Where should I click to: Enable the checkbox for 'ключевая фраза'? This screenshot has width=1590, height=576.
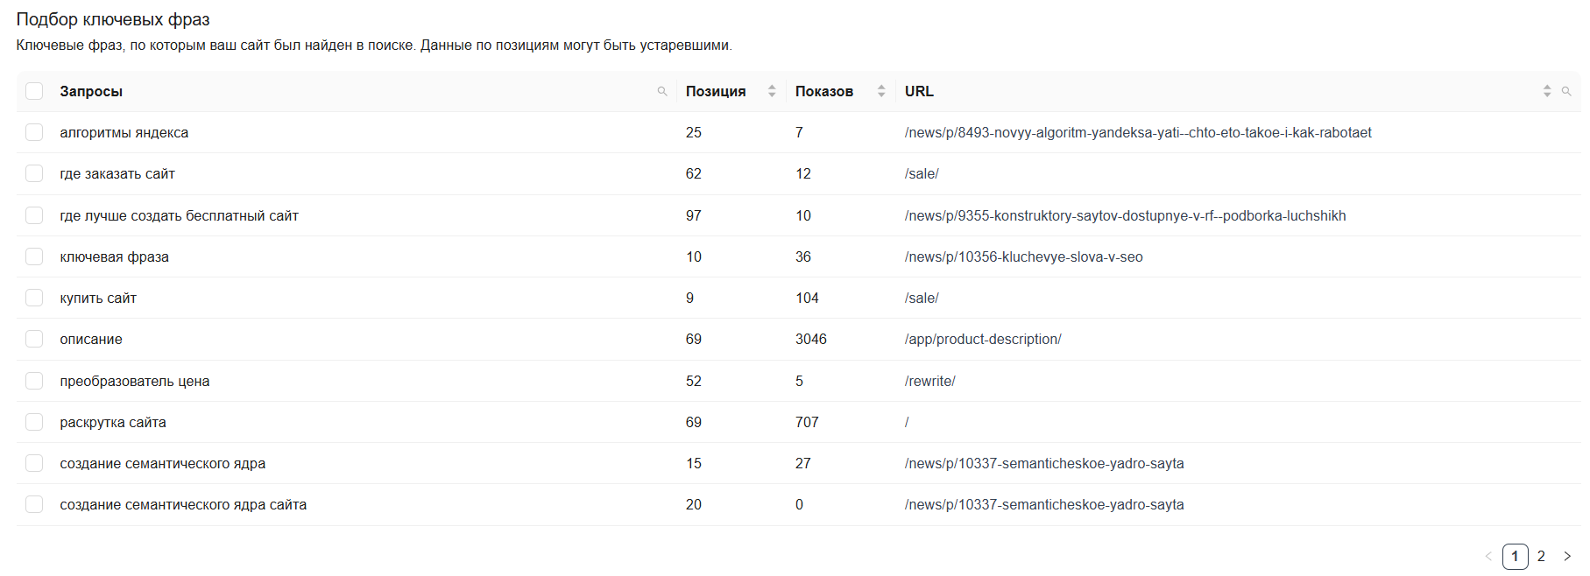[34, 256]
